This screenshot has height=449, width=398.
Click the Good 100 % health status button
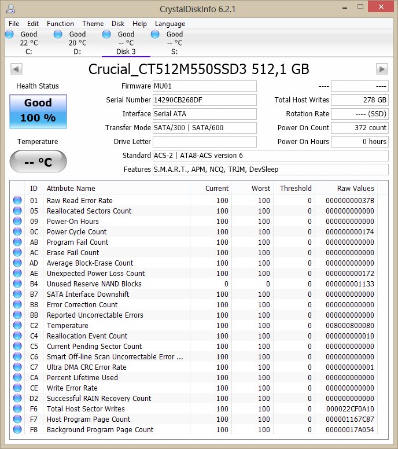pyautogui.click(x=38, y=112)
